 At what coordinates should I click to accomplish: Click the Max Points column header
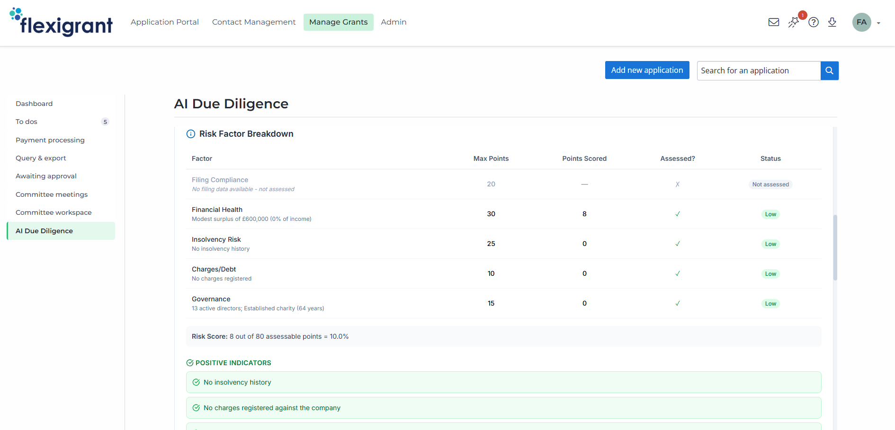(x=491, y=158)
